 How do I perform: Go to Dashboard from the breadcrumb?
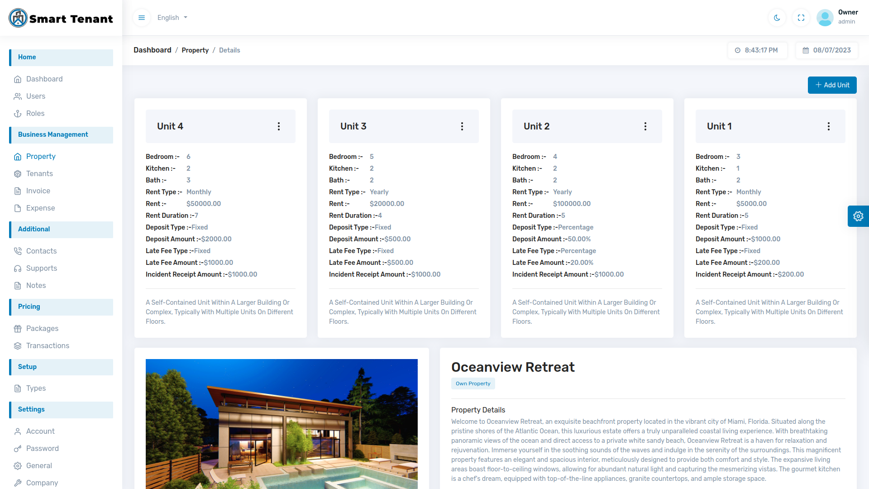coord(152,50)
